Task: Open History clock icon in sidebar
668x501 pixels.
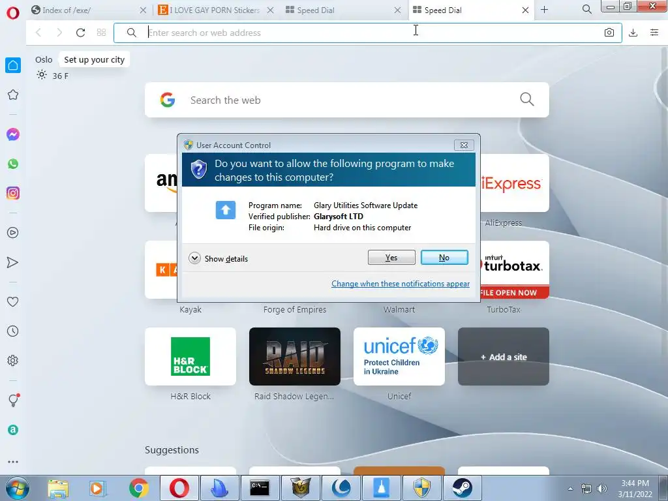Action: tap(13, 331)
